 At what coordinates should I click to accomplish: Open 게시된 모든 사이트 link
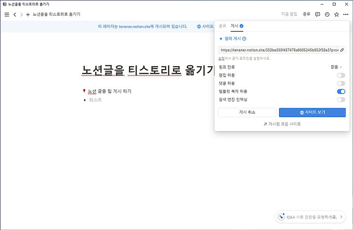pos(282,124)
